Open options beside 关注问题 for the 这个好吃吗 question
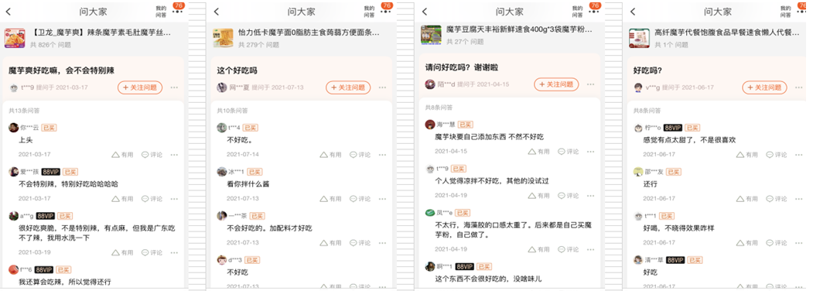The height and width of the screenshot is (291, 813). pos(383,87)
